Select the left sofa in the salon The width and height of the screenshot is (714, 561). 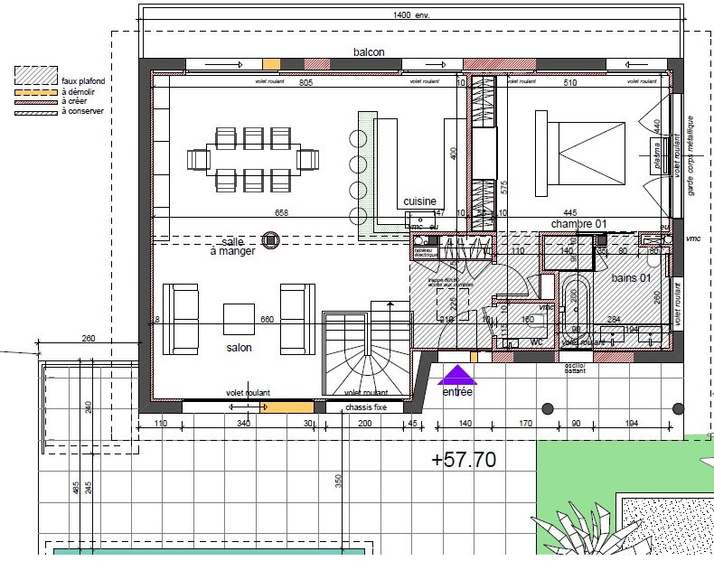(180, 318)
